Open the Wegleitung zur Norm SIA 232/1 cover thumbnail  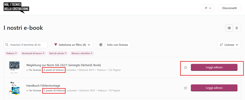click(x=14, y=67)
